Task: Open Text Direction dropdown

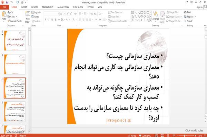Action: click(116, 12)
